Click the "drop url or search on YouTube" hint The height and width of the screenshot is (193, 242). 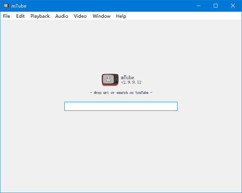[121, 93]
